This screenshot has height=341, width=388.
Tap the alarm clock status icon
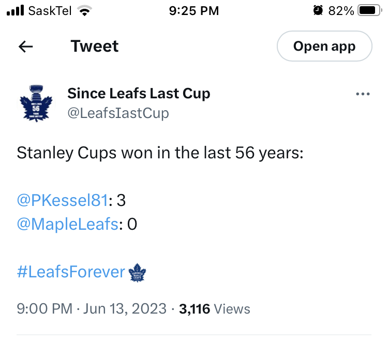pos(318,10)
